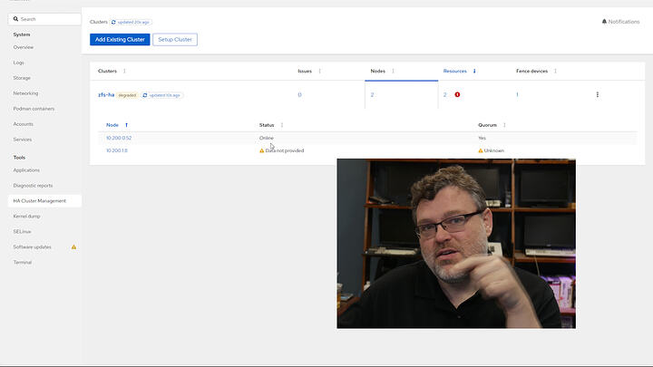Focus the sidebar Search field
The width and height of the screenshot is (653, 367).
[44, 19]
